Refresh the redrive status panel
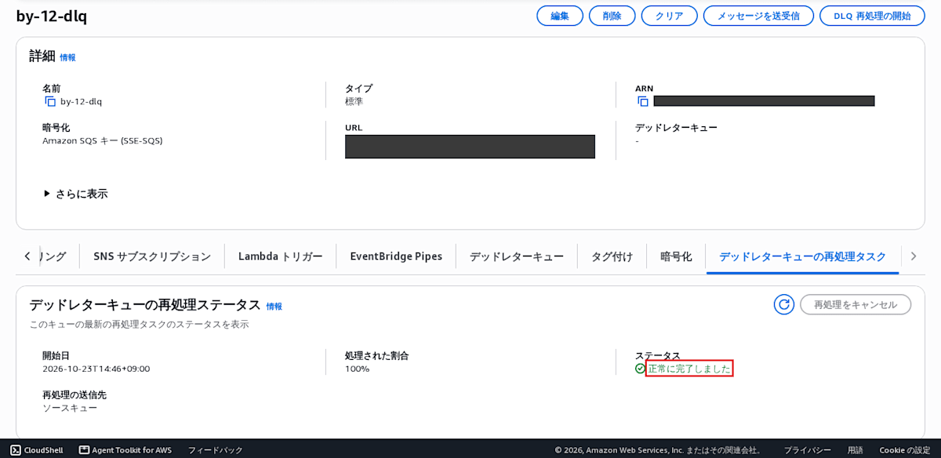941x458 pixels. pyautogui.click(x=784, y=304)
